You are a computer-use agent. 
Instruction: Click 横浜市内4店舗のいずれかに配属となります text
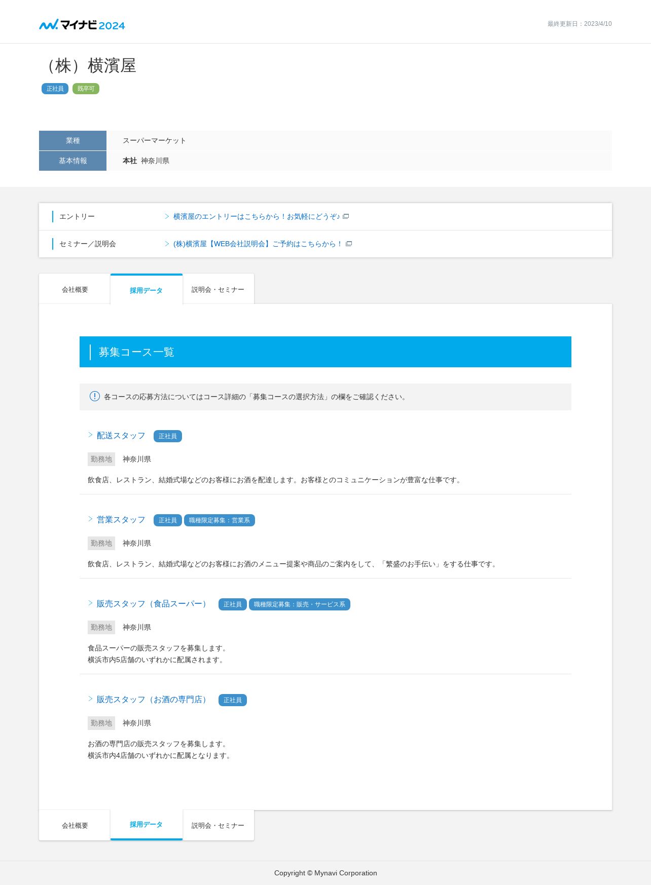click(x=160, y=755)
